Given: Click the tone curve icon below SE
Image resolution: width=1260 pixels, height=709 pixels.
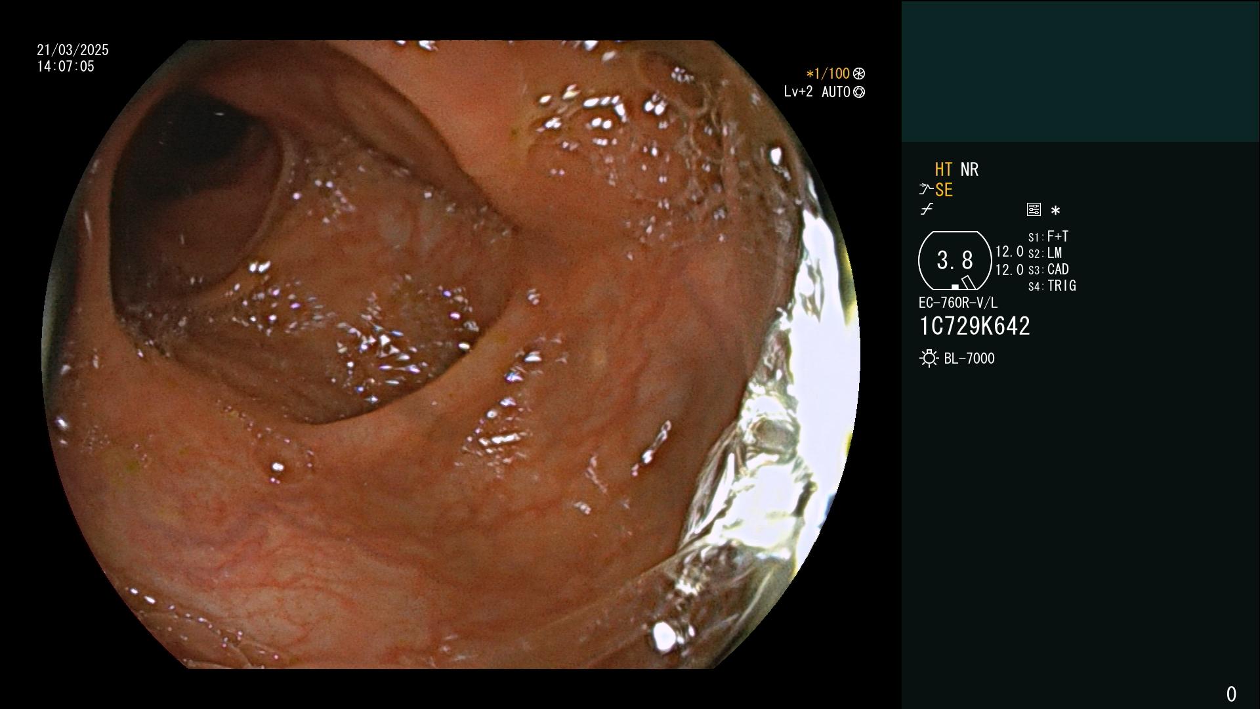Looking at the screenshot, I should point(927,209).
